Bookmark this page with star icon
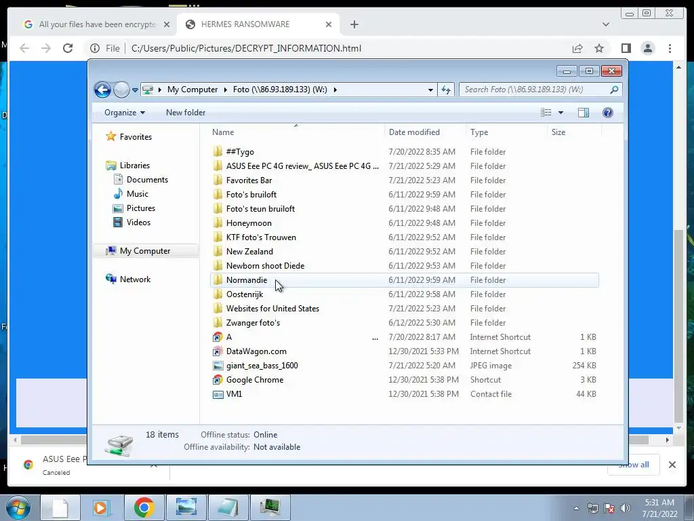Image resolution: width=694 pixels, height=521 pixels. tap(599, 48)
